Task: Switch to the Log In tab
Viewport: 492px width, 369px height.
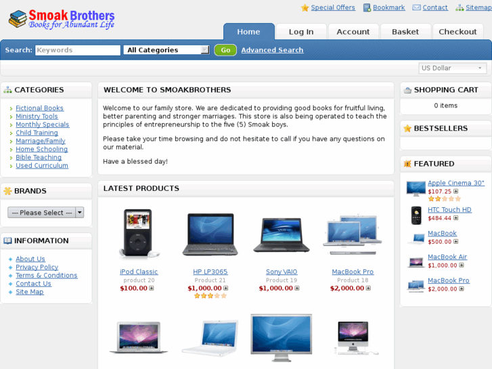Action: click(x=301, y=32)
